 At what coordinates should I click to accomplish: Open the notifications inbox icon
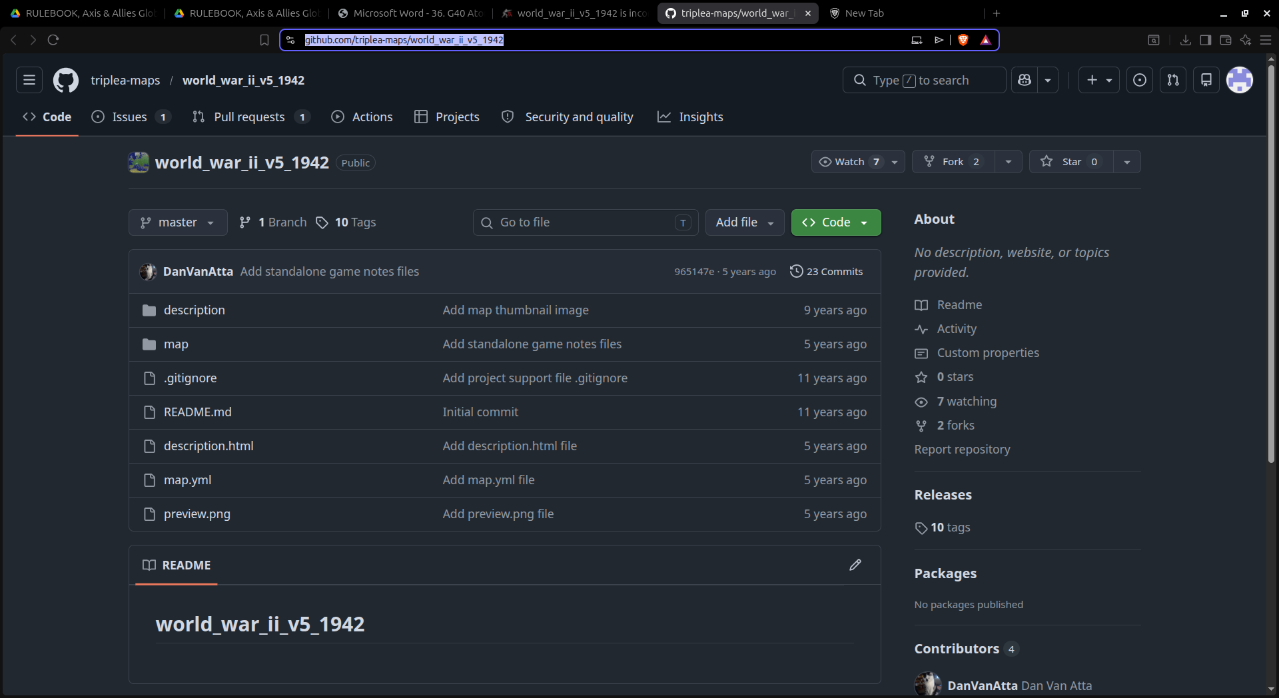pos(1206,80)
